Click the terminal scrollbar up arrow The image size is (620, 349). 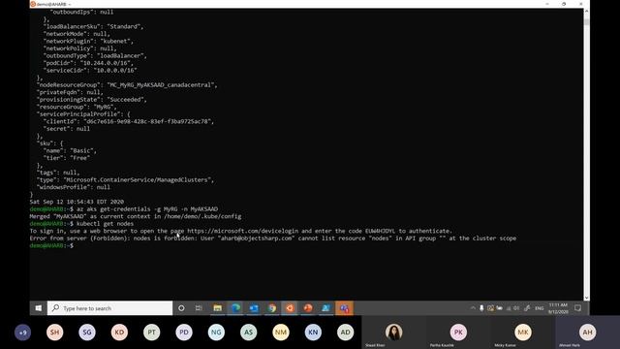[x=586, y=12]
